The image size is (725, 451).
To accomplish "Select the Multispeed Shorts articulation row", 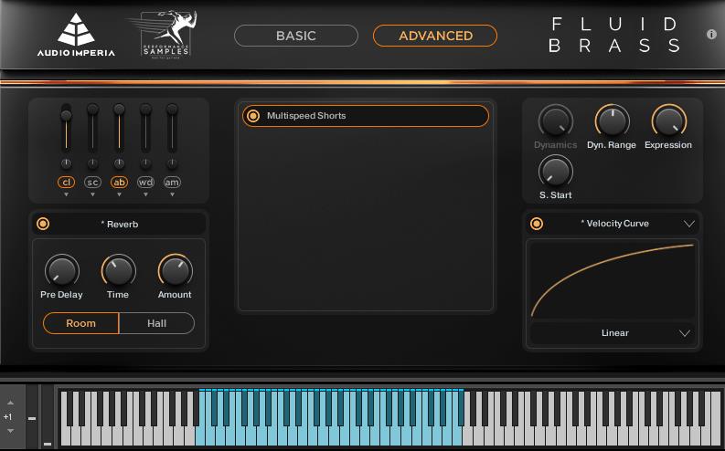I will click(366, 116).
